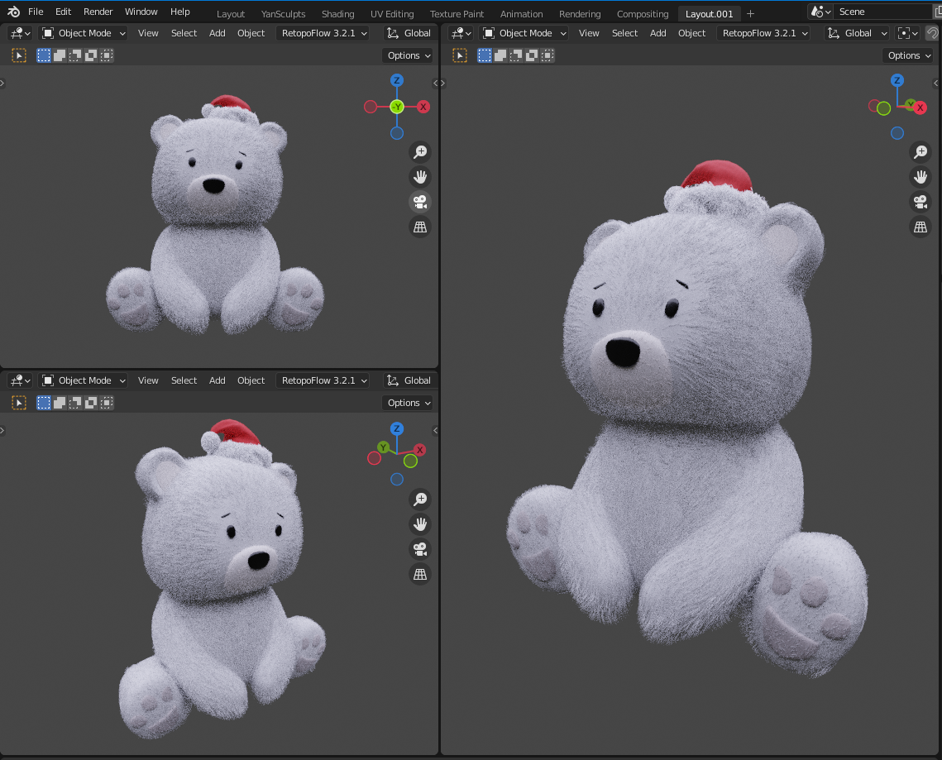Open the Scene browse dropdown icon
942x760 pixels.
pyautogui.click(x=820, y=12)
